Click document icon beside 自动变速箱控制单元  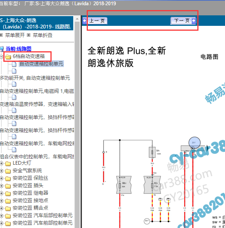pos(14,64)
